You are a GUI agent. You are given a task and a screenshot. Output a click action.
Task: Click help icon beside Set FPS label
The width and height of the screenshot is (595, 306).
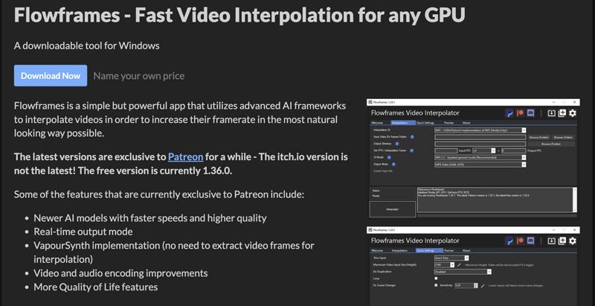tap(412, 150)
